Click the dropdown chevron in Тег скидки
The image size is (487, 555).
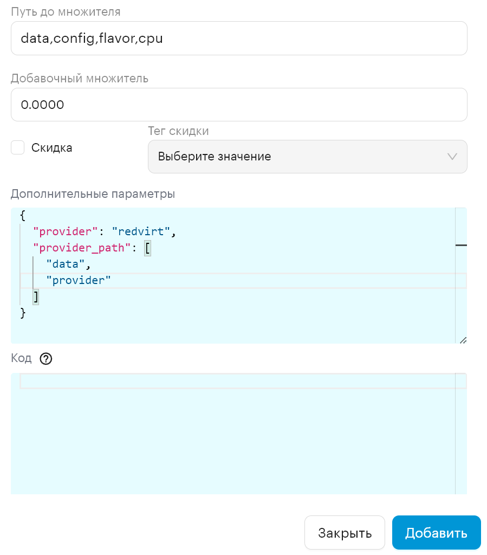[452, 157]
